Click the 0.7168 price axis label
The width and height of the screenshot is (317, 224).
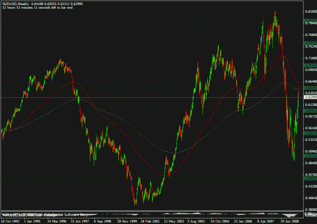pos(311,58)
